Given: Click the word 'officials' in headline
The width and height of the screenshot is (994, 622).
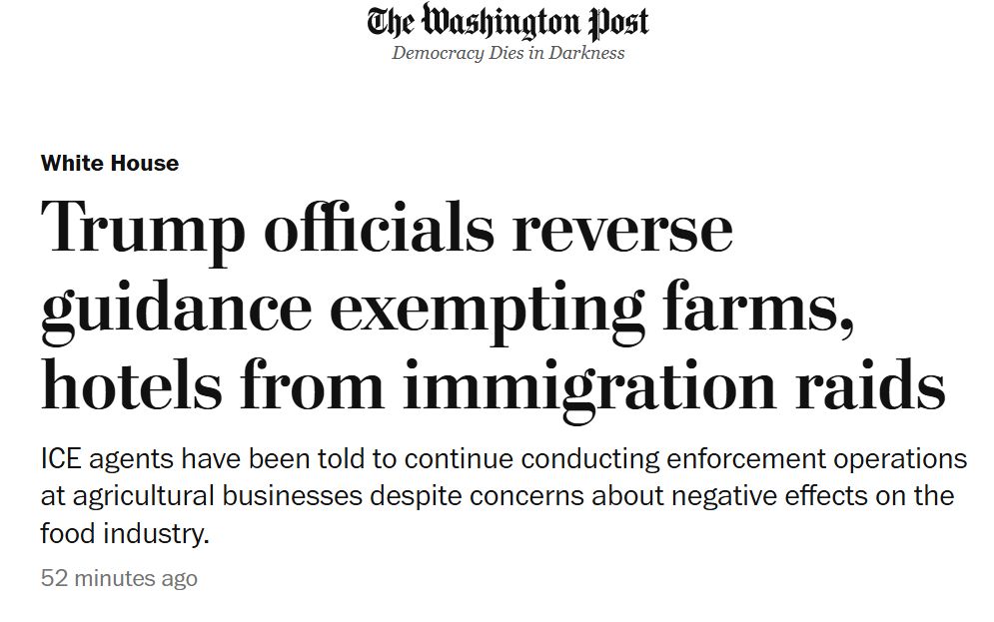Looking at the screenshot, I should coord(379,226).
